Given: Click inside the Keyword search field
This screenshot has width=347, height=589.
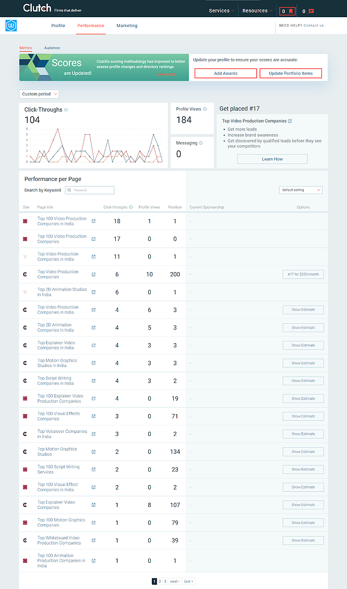Looking at the screenshot, I should (x=90, y=190).
